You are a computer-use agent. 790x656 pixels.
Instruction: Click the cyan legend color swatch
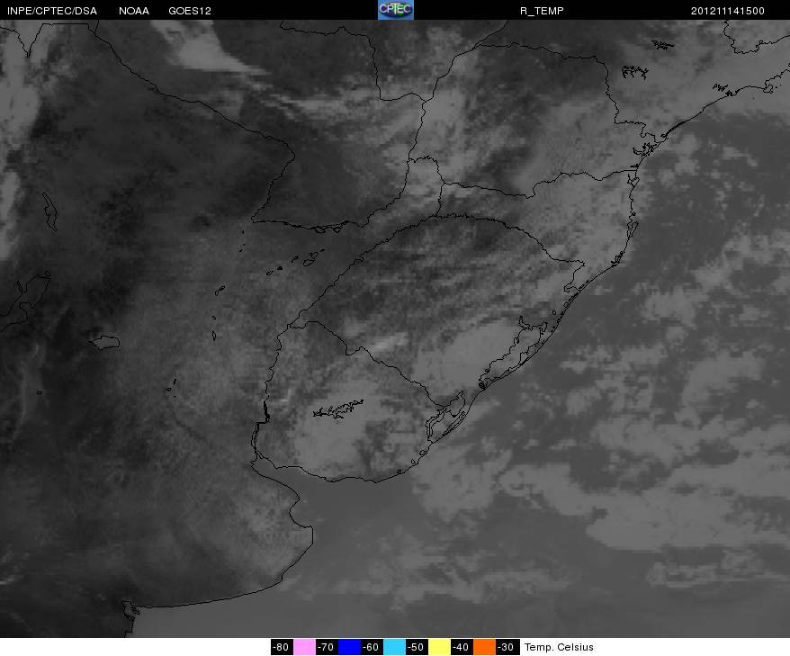tap(394, 647)
